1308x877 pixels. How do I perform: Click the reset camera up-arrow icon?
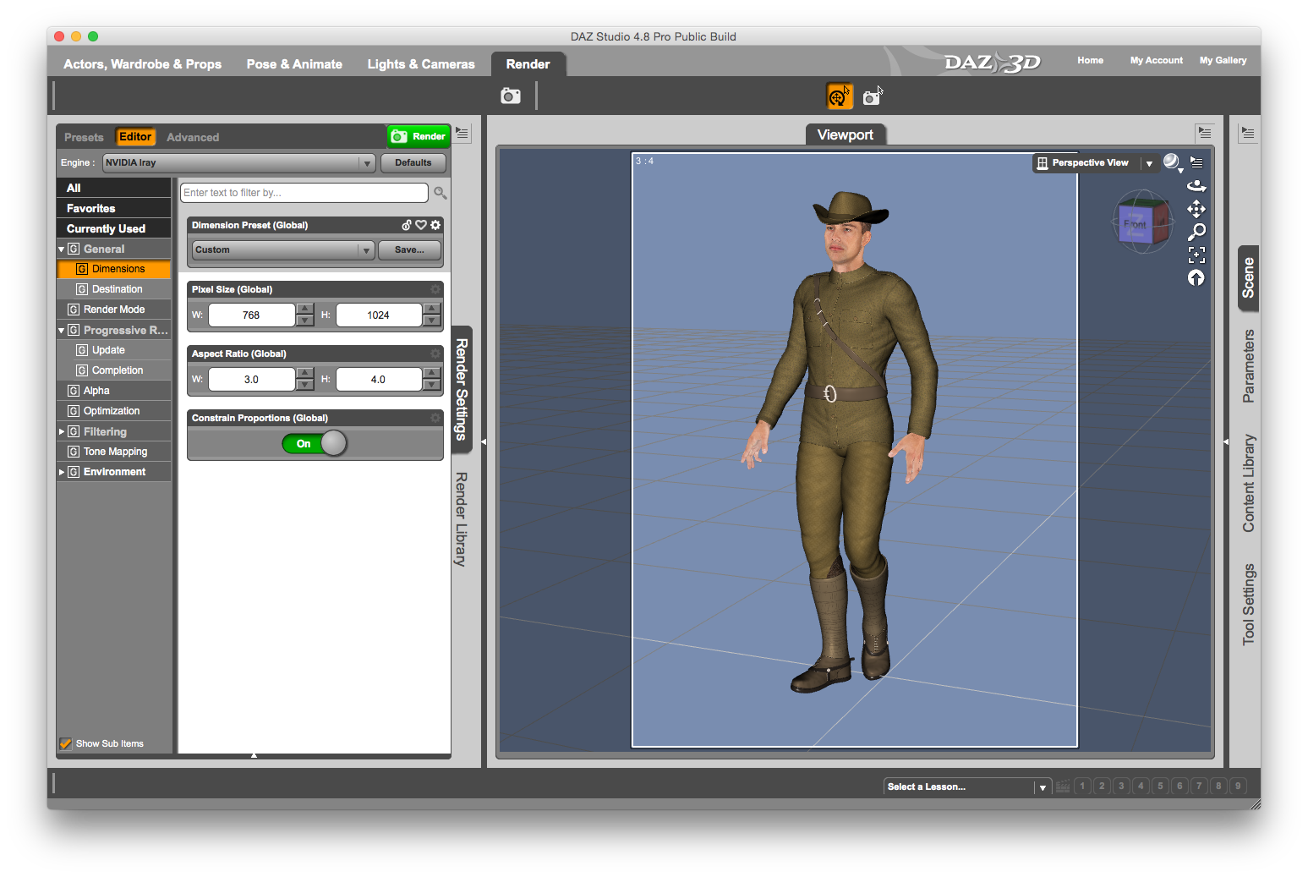pos(1196,277)
